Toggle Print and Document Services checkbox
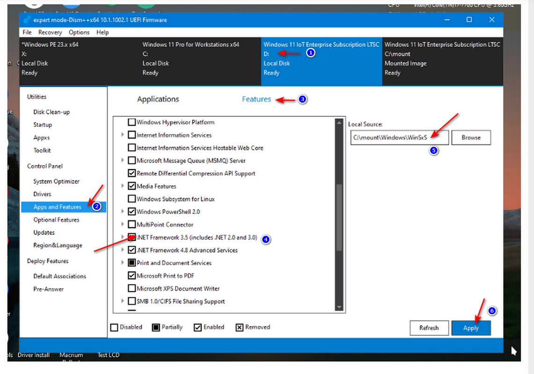 (x=131, y=263)
